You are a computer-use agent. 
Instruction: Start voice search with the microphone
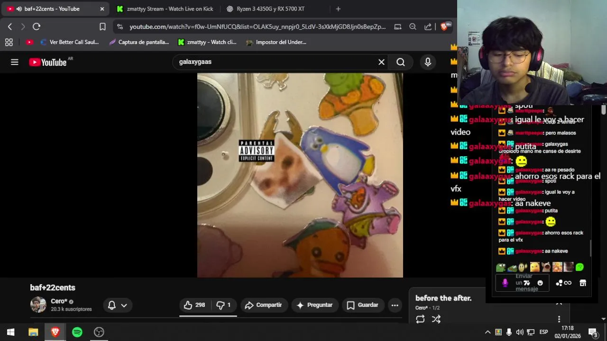(428, 62)
